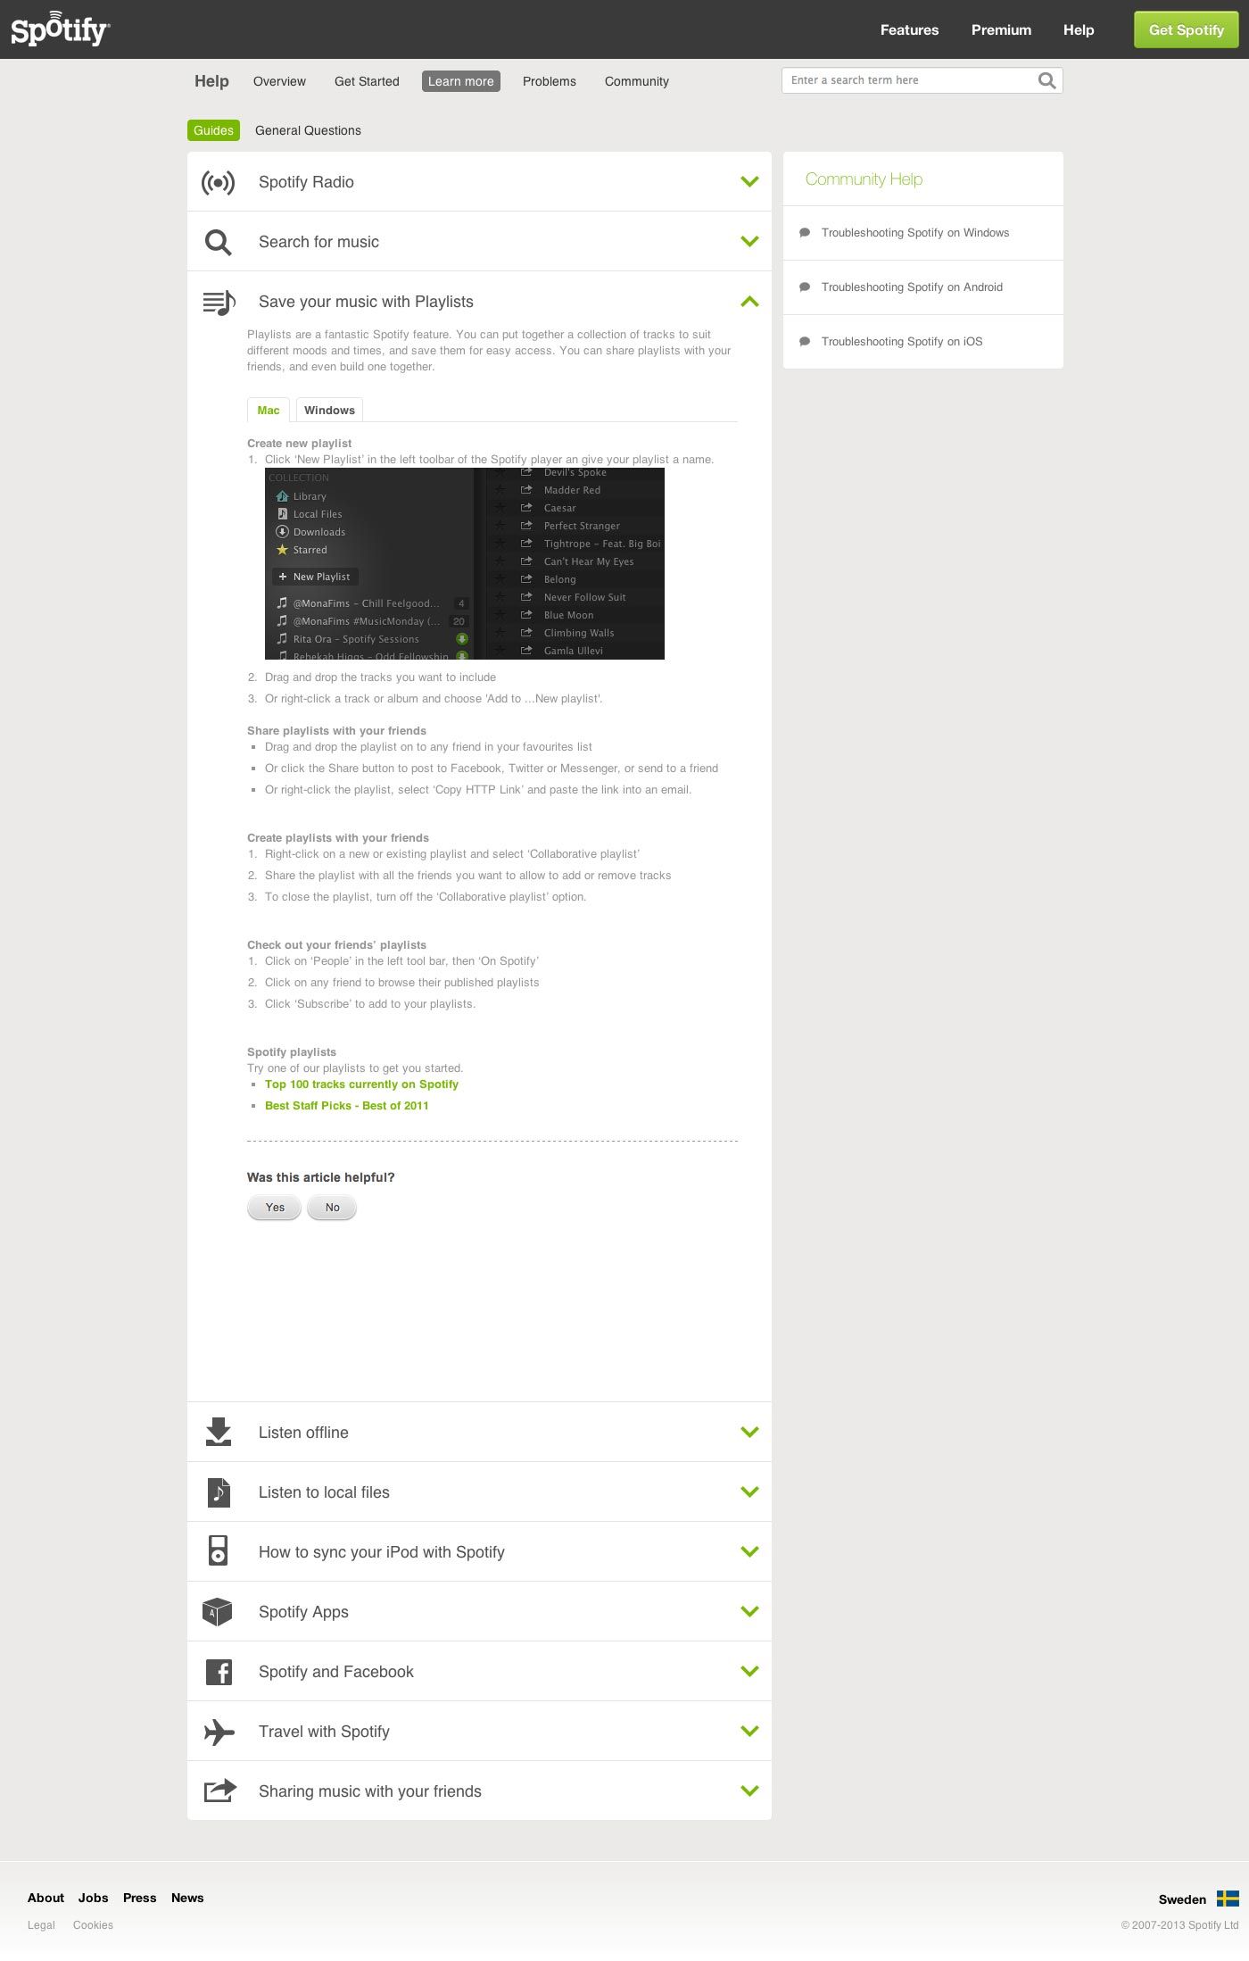The width and height of the screenshot is (1249, 1961).
Task: Open the Cookies footer link
Action: (93, 1925)
